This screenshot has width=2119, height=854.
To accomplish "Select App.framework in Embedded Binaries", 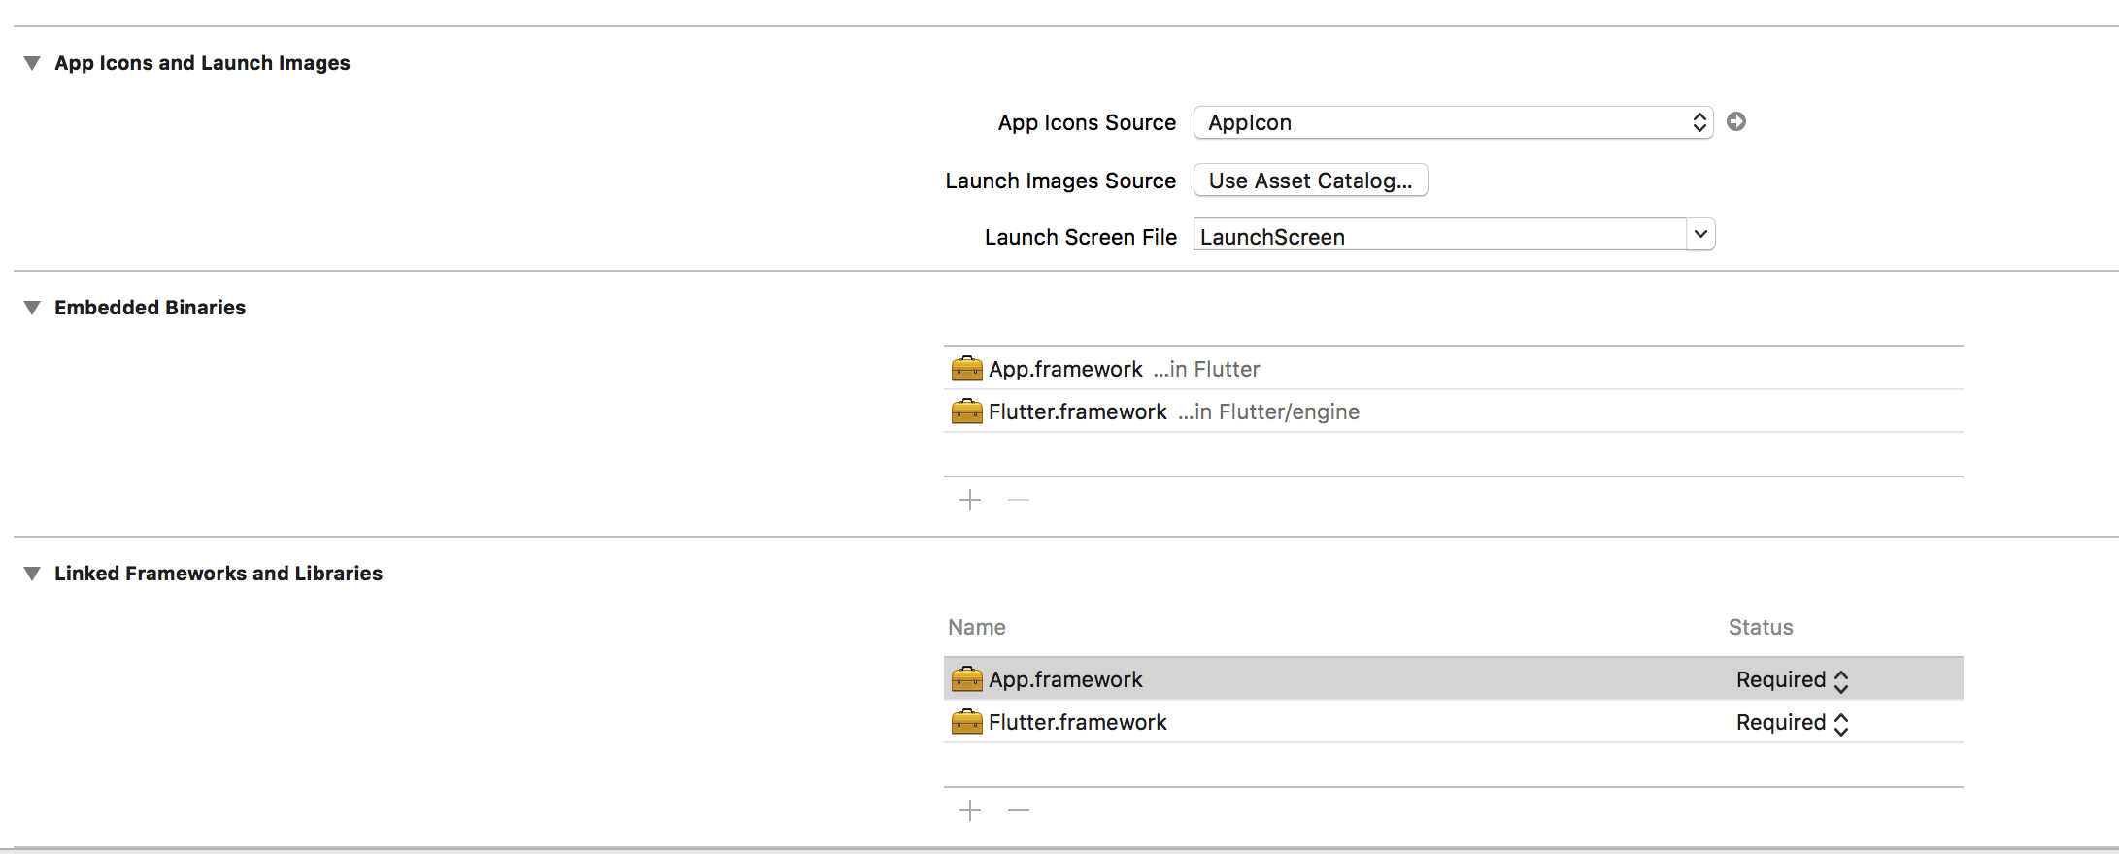I will (x=1453, y=369).
